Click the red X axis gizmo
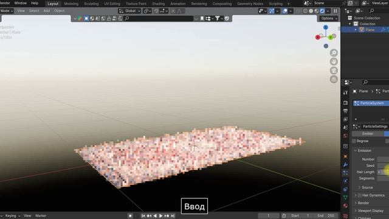The height and width of the screenshot is (219, 389). (318, 37)
